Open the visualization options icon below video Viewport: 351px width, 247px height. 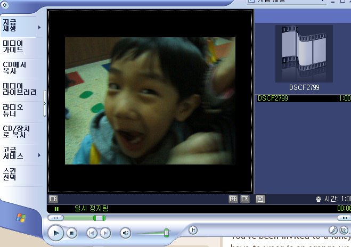click(53, 199)
